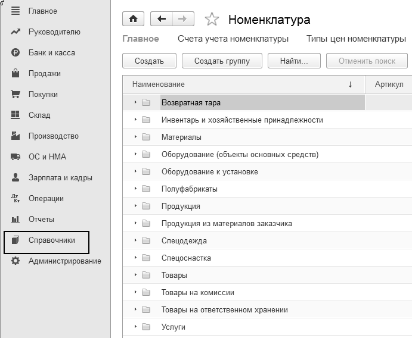
Task: Click the Продажи shopping bag icon
Action: click(16, 74)
